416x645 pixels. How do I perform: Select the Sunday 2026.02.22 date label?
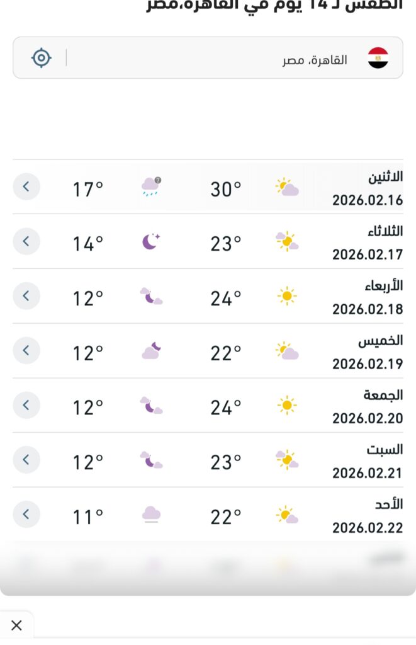tap(368, 528)
